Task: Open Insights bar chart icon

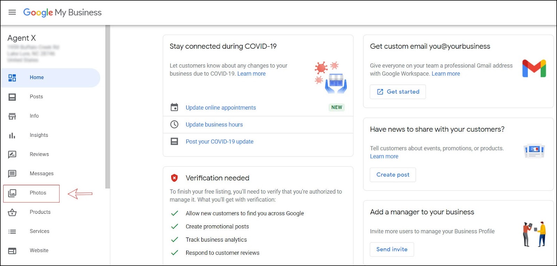Action: pyautogui.click(x=12, y=135)
